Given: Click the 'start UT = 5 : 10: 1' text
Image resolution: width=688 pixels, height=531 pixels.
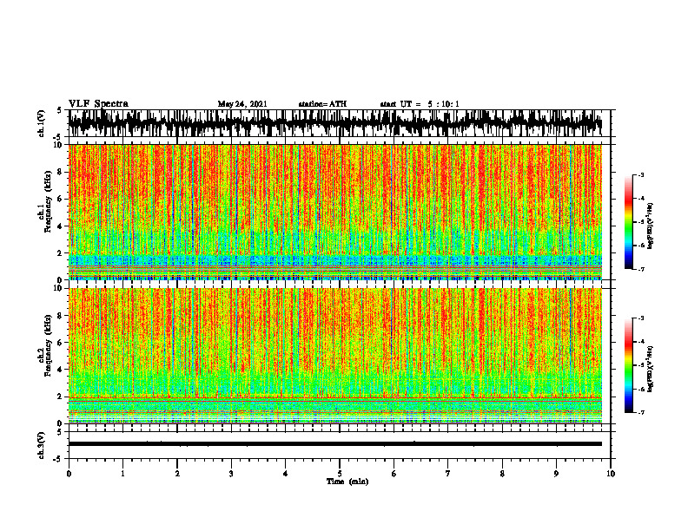Looking at the screenshot, I should (420, 104).
